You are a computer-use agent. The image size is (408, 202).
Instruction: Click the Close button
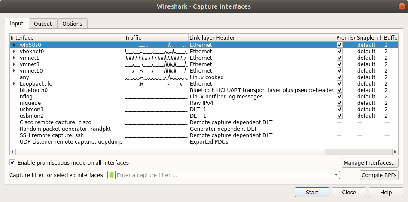pos(349,193)
